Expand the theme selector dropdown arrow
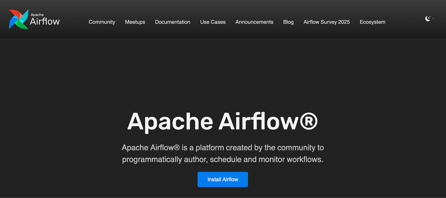 pyautogui.click(x=433, y=19)
